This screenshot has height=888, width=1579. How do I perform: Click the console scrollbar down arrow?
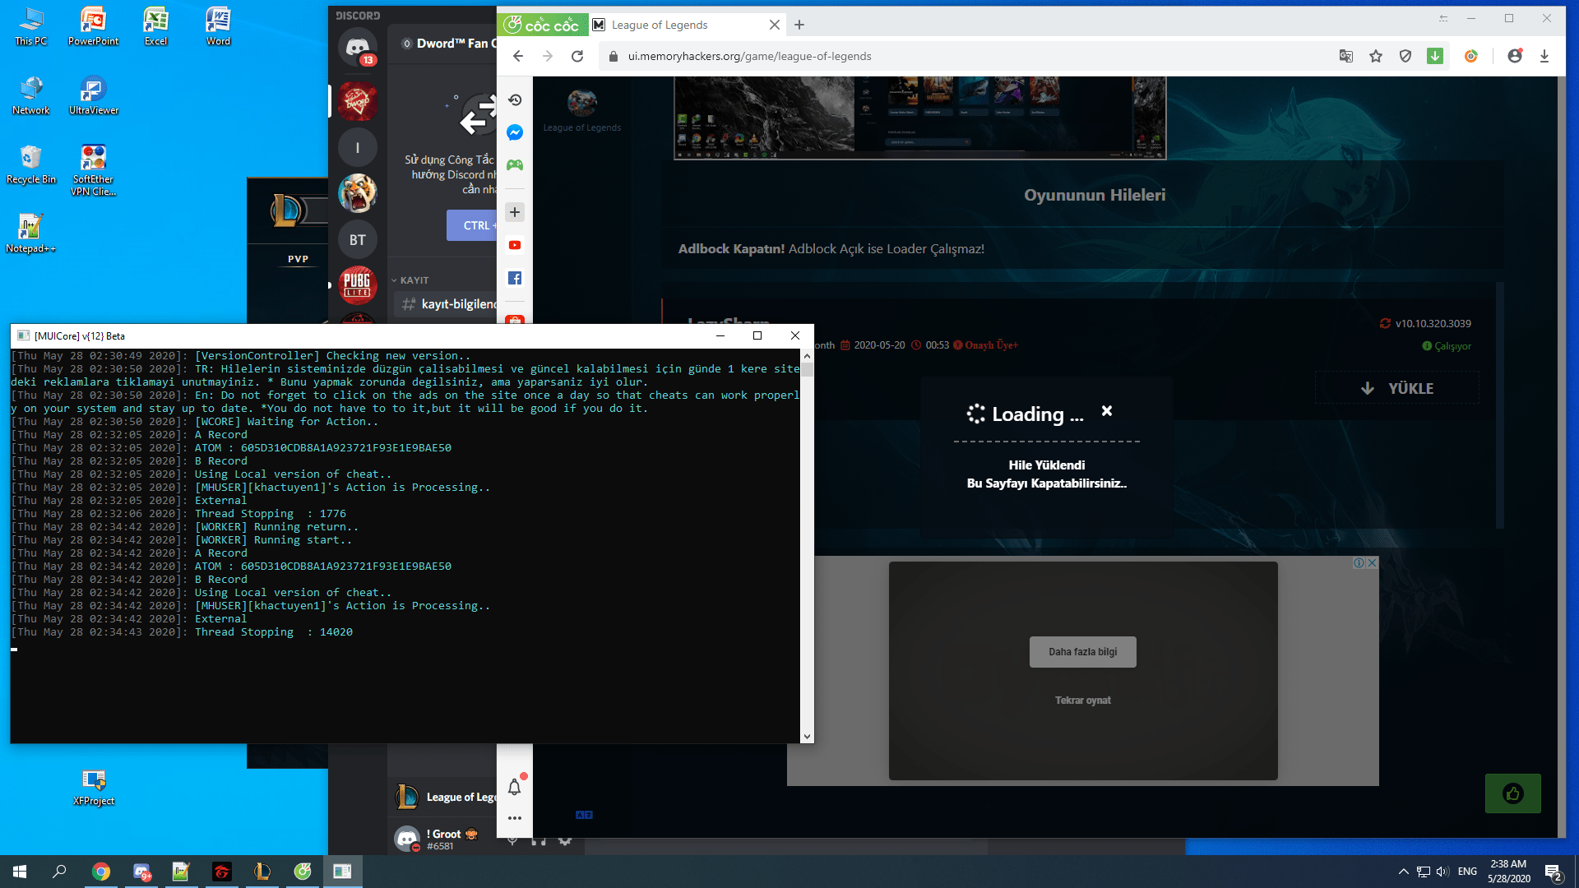point(807,737)
